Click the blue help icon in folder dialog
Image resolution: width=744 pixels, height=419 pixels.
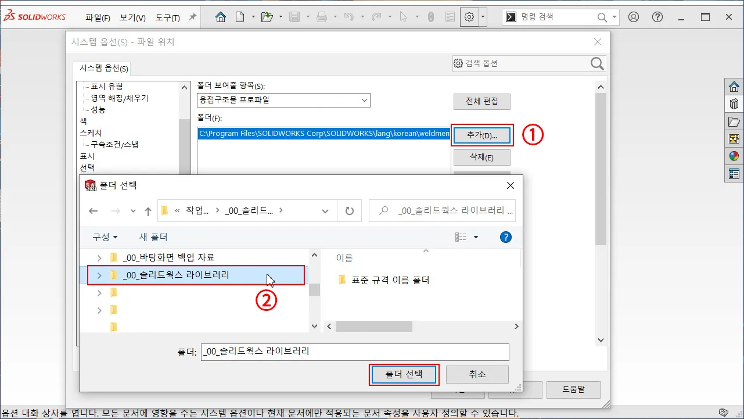pos(506,237)
